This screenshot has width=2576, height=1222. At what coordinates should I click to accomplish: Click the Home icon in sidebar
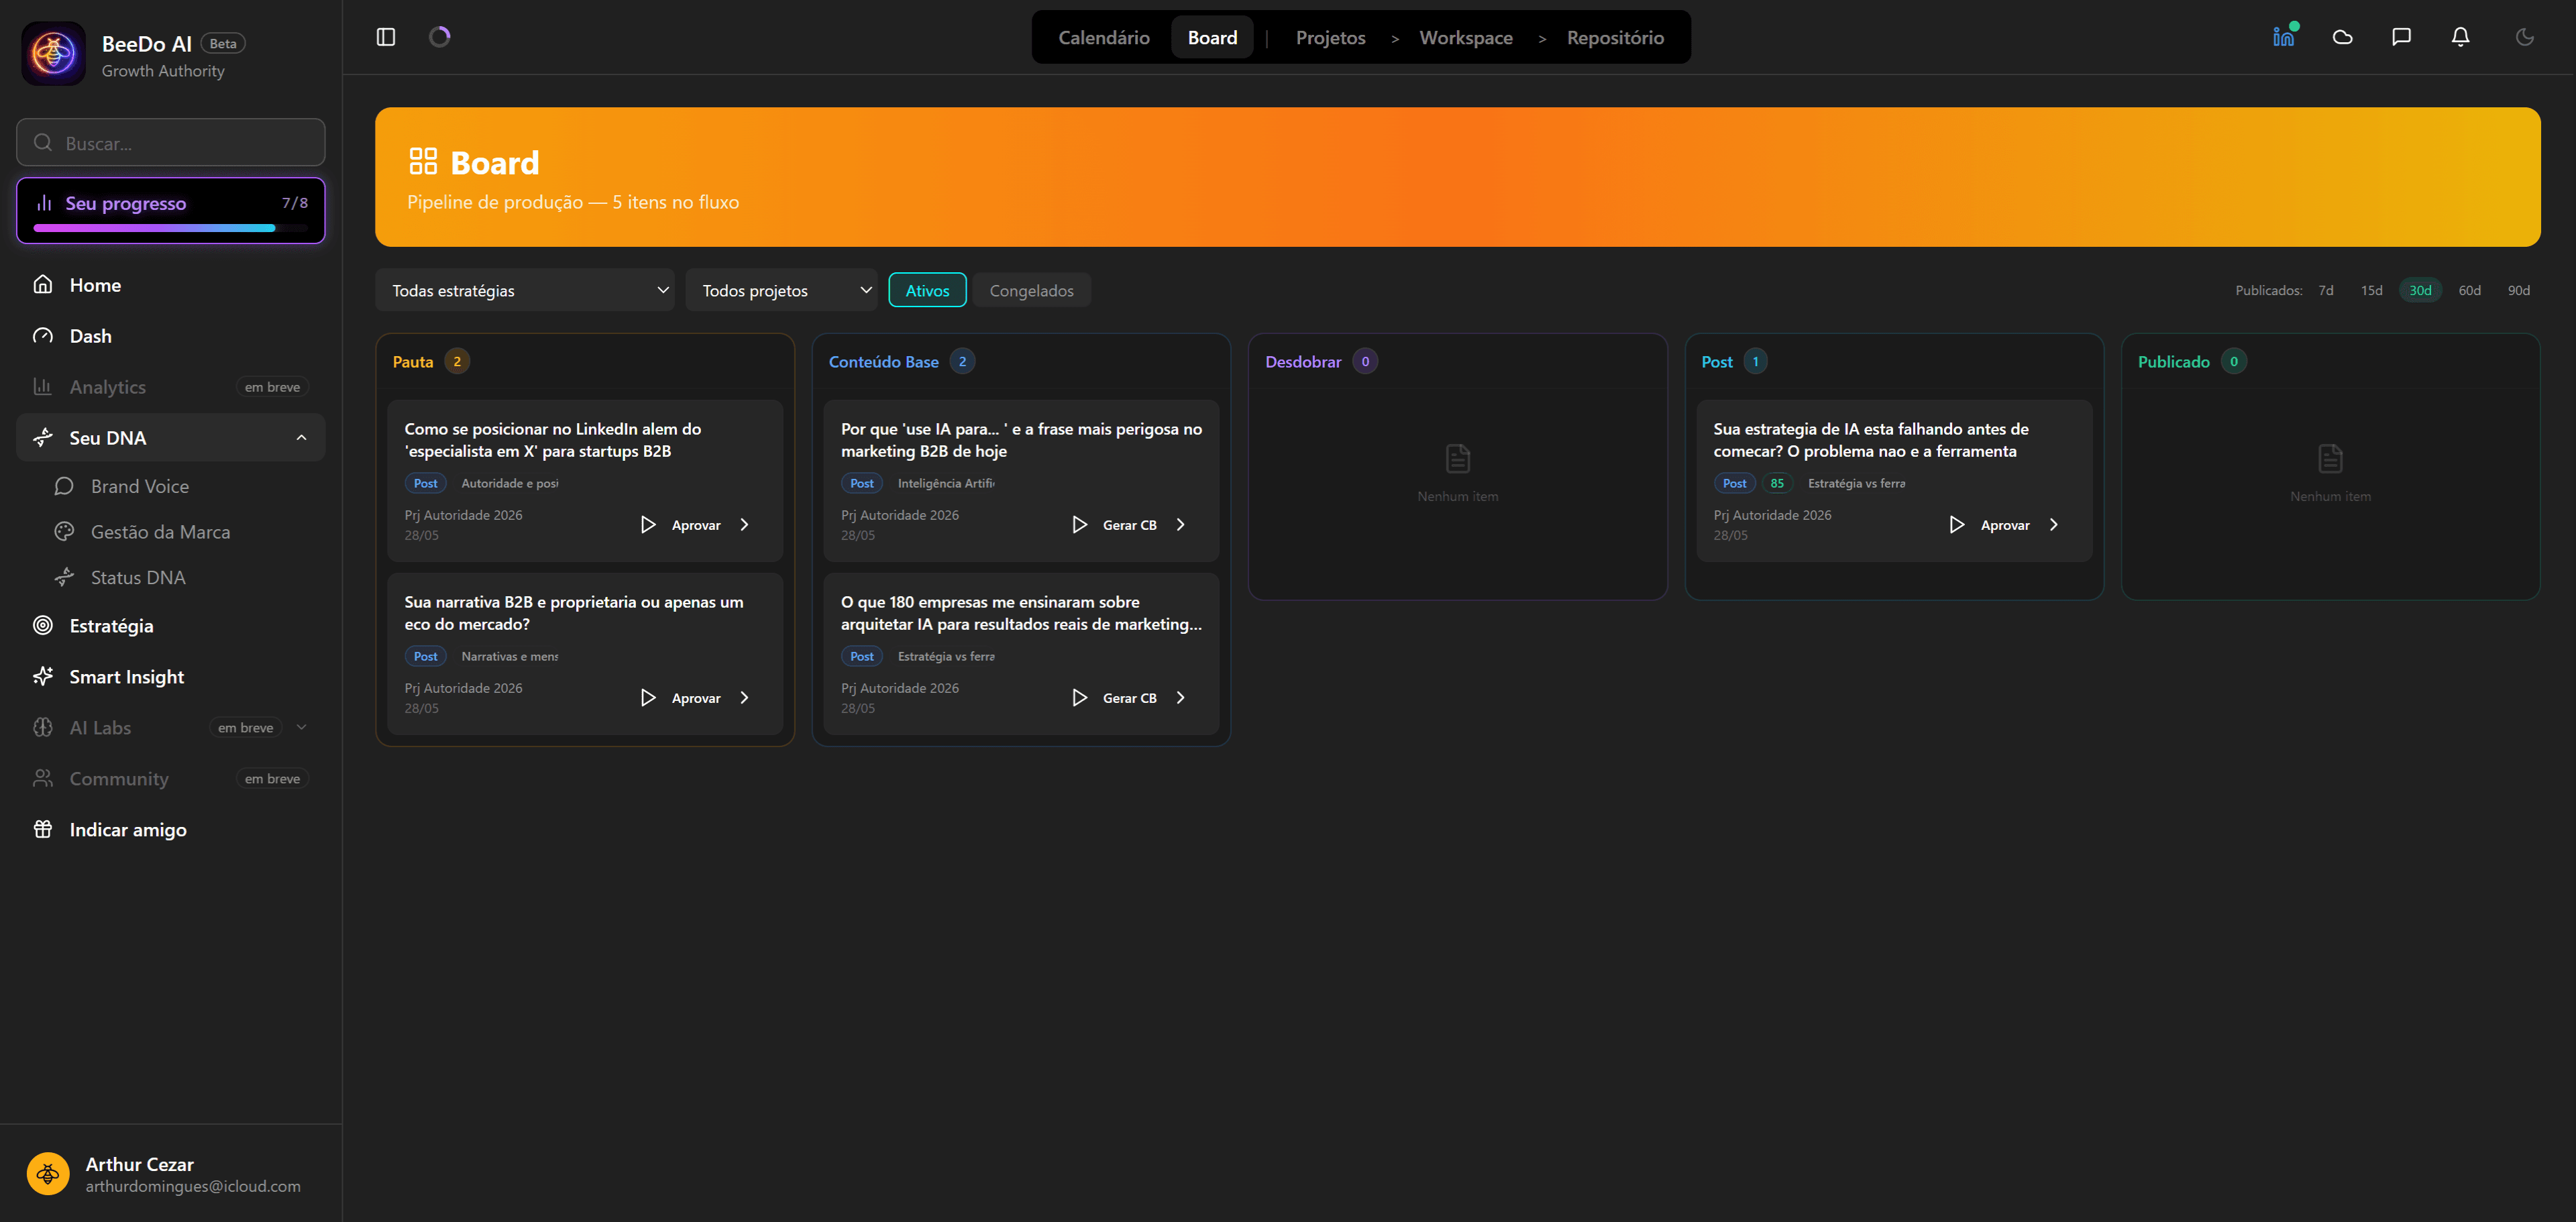(43, 285)
